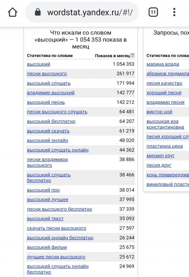The width and height of the screenshot is (189, 277).
Task: Follow the 'высоцкий слушать' link
Action: pyautogui.click(x=49, y=83)
